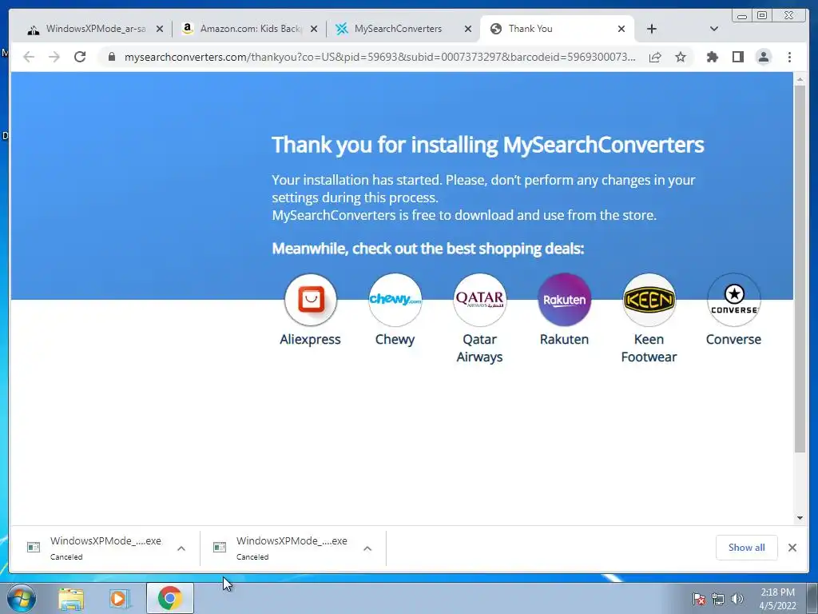Click the Chewy text link

(395, 339)
